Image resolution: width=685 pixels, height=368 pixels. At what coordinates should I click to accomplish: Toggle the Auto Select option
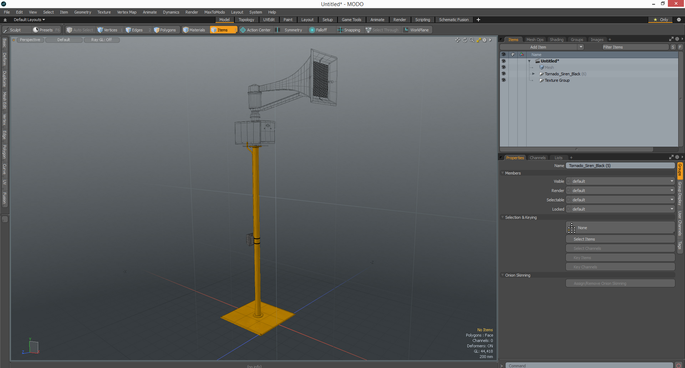[x=80, y=30]
